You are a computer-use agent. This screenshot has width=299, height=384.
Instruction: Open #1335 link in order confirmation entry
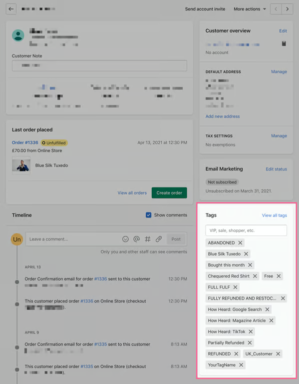tap(100, 344)
